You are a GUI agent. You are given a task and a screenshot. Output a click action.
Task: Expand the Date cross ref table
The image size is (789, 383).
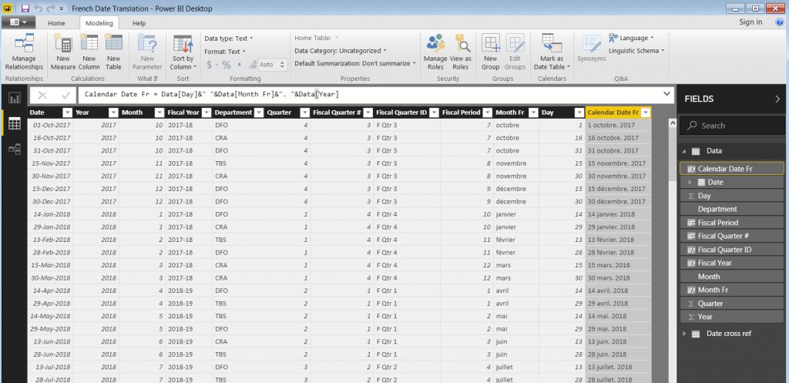685,334
